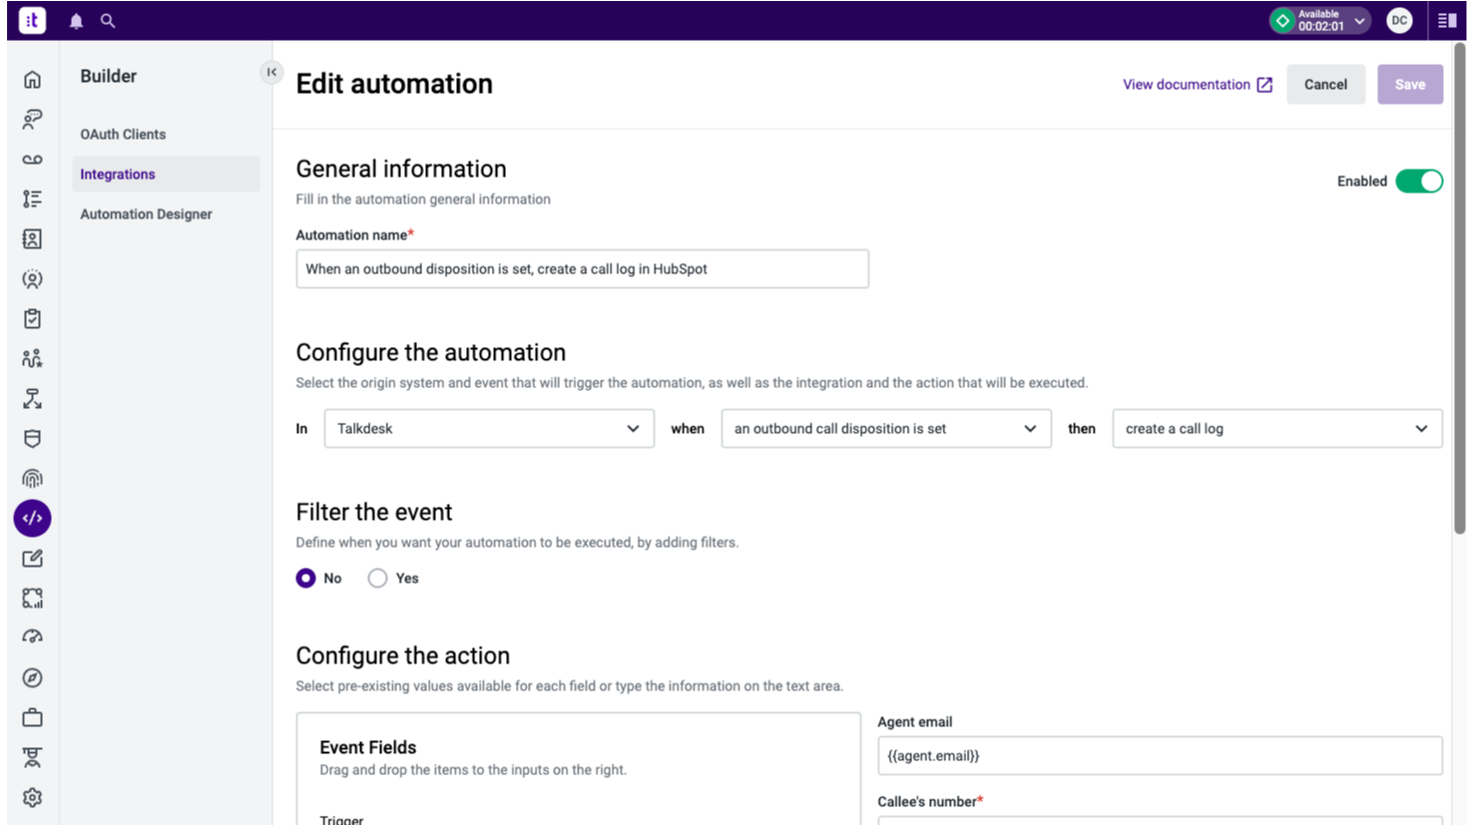
Task: Select the No filter radio button
Action: (x=306, y=579)
